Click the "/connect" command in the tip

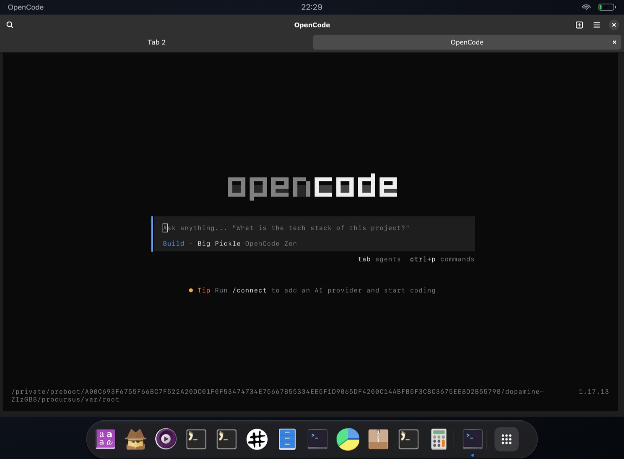[x=250, y=291]
